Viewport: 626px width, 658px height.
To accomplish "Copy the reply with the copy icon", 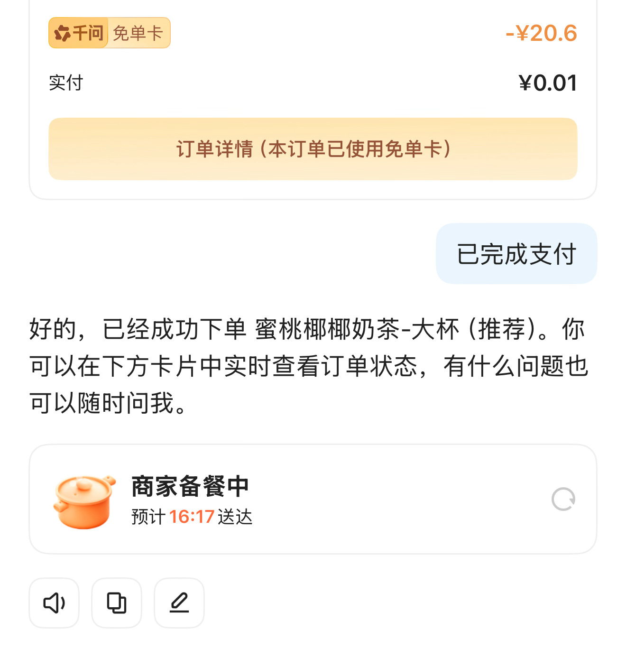I will point(117,603).
